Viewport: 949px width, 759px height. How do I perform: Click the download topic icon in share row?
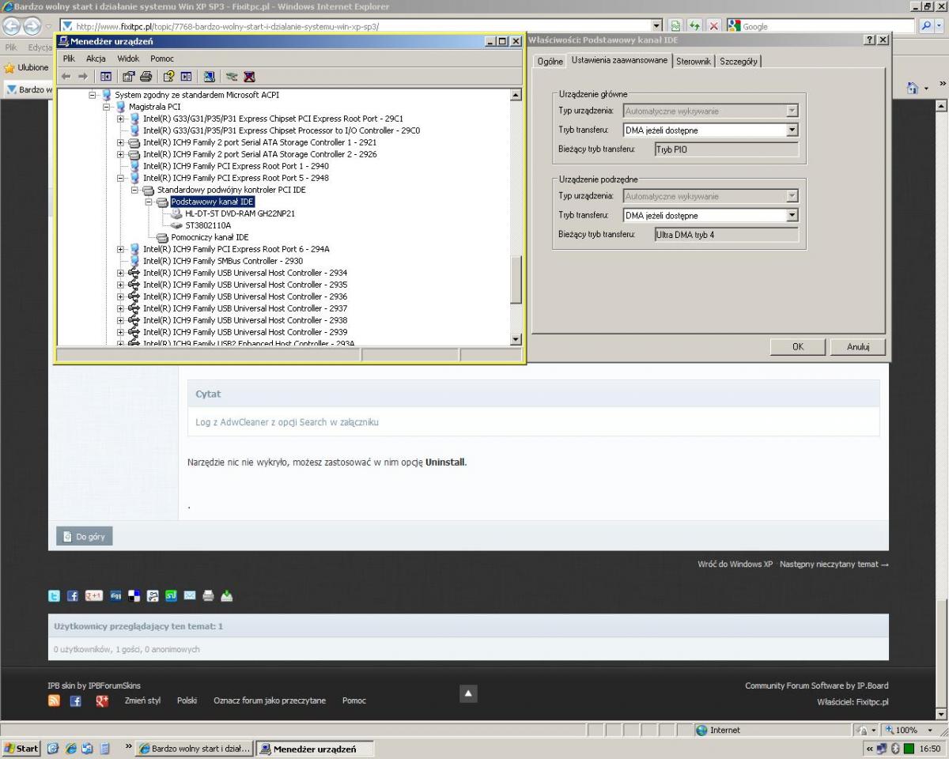pyautogui.click(x=227, y=597)
